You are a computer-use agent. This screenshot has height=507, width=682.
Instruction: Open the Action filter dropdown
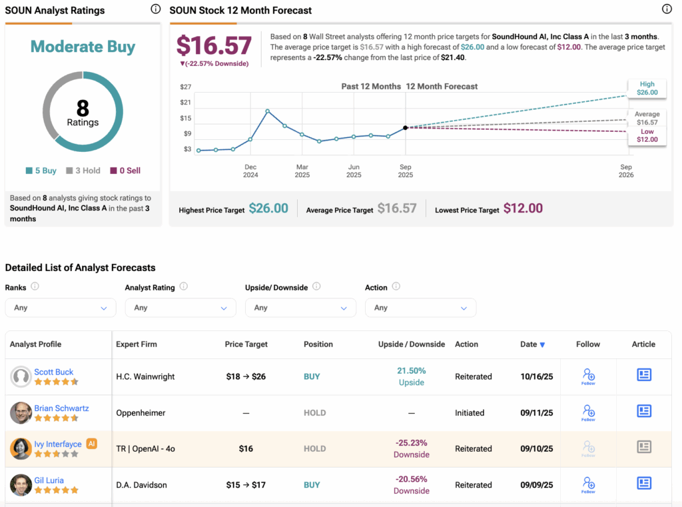pyautogui.click(x=420, y=308)
